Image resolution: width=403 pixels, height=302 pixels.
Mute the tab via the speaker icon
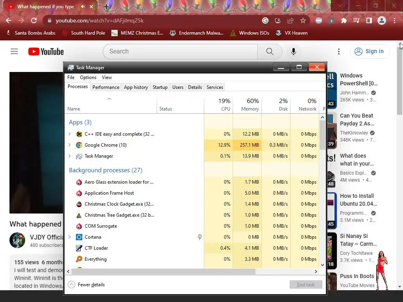click(83, 7)
